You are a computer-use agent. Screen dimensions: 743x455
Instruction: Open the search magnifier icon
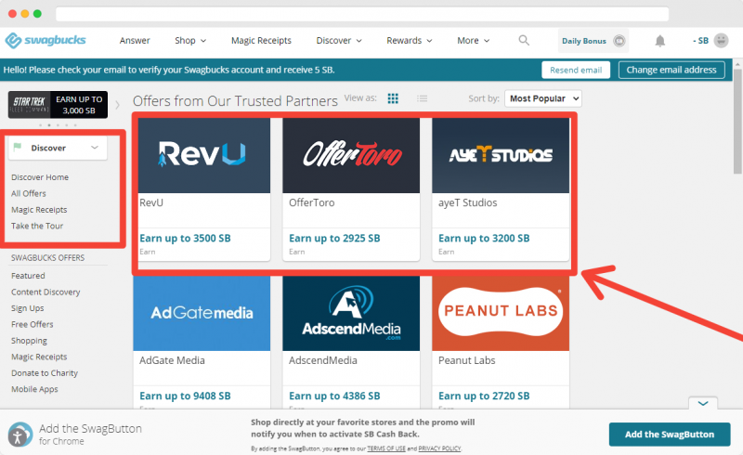pyautogui.click(x=524, y=40)
